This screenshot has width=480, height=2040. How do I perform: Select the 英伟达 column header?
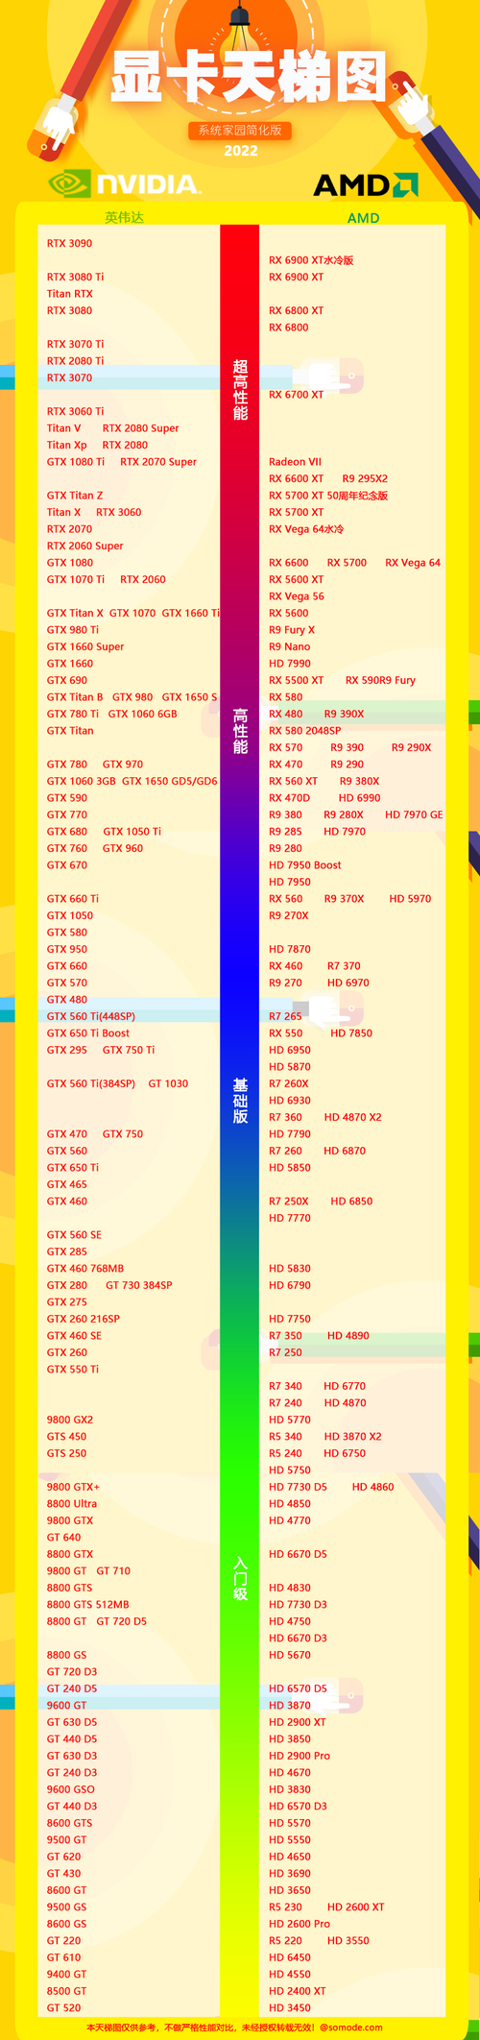(124, 218)
